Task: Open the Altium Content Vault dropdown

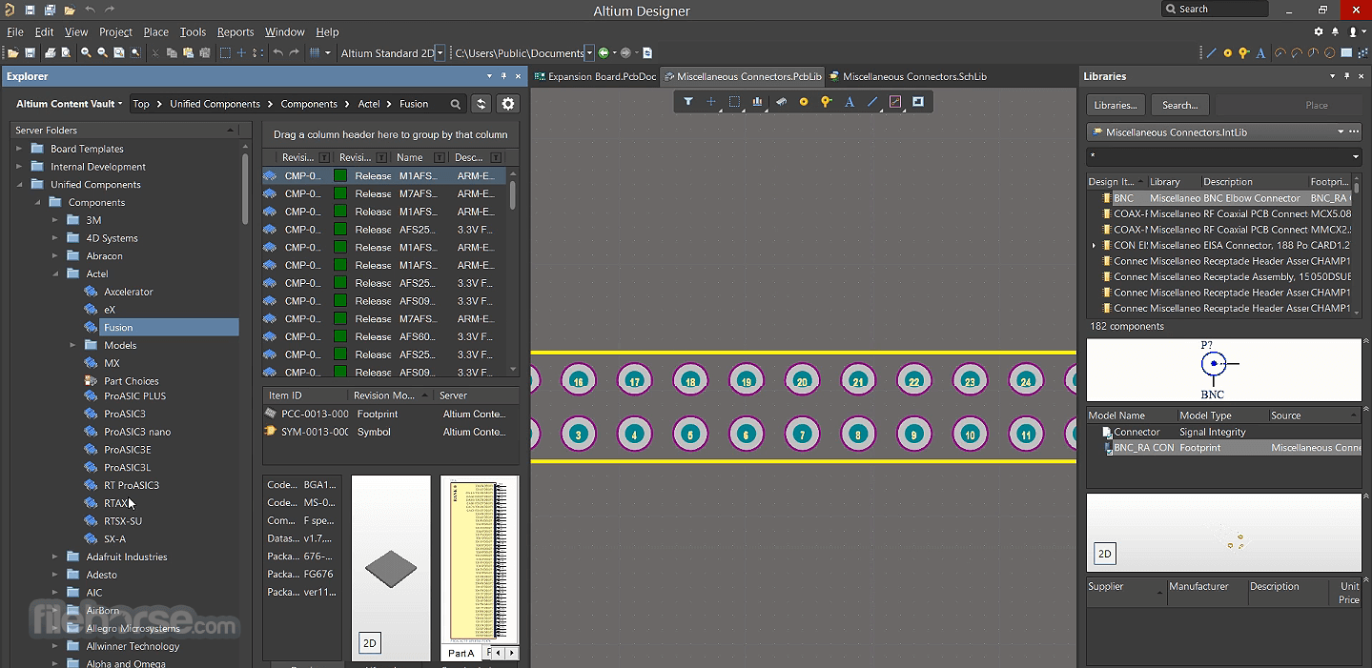Action: pos(69,104)
